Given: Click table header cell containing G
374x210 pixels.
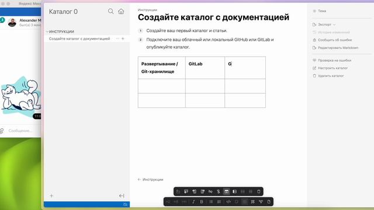Looking at the screenshot, I should tap(245, 68).
